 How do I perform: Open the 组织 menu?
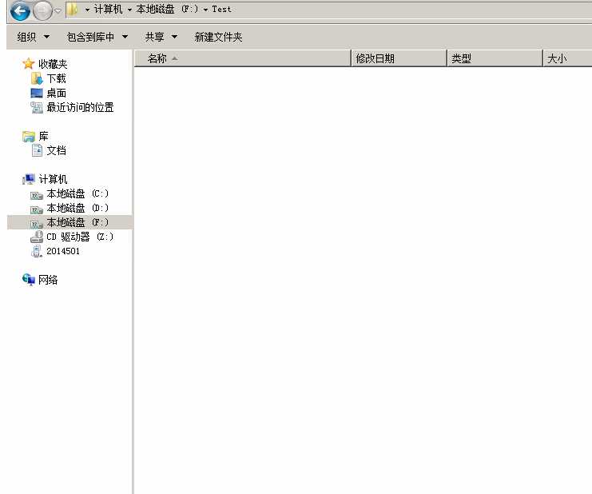[34, 37]
